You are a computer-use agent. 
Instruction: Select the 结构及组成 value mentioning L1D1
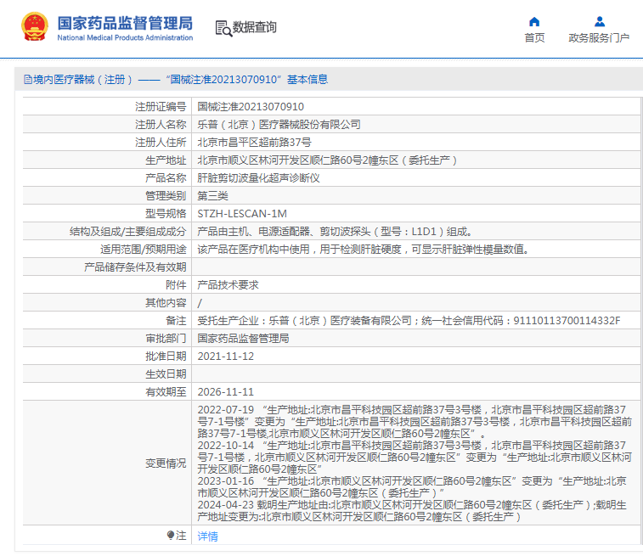point(335,232)
